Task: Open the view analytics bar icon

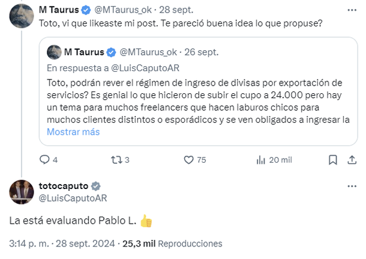Action: coord(261,160)
